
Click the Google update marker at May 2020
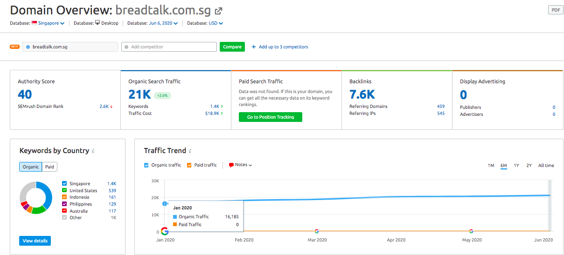[471, 231]
